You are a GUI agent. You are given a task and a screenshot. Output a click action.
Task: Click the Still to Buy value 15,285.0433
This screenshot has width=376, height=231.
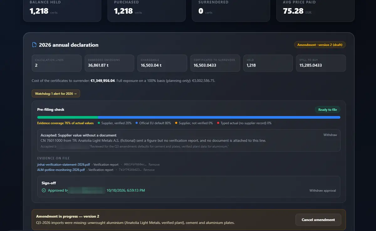coord(311,65)
